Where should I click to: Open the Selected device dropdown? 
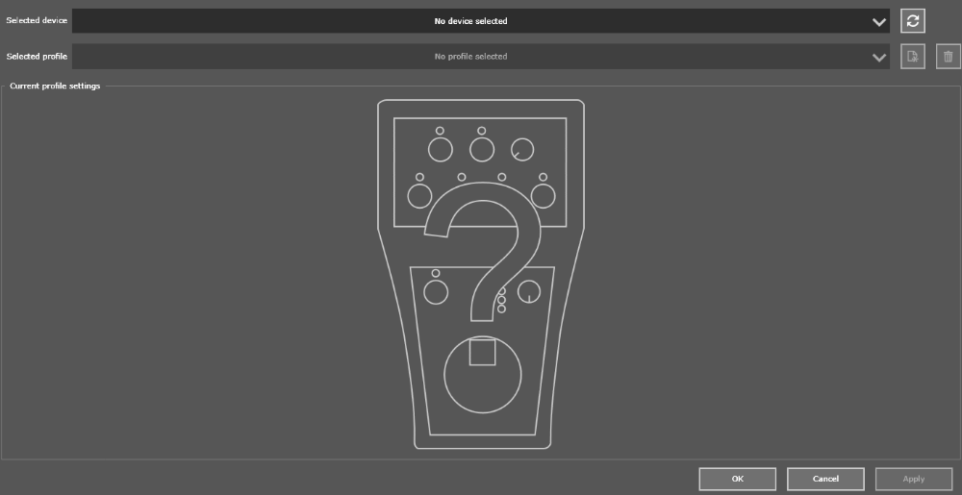coord(481,21)
